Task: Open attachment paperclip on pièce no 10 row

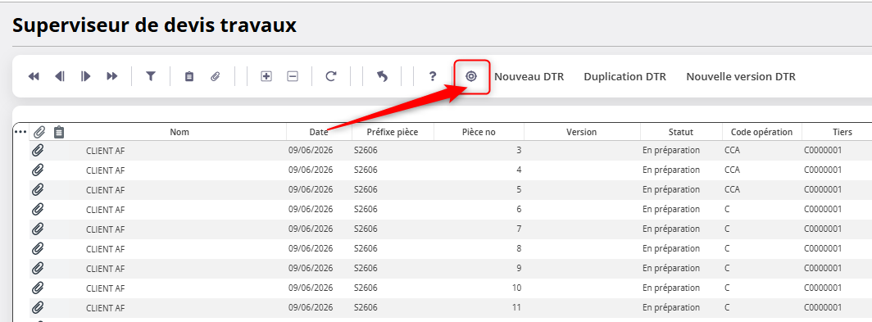Action: pos(38,288)
